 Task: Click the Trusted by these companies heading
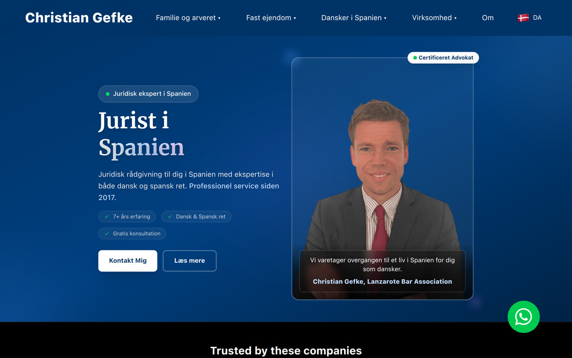click(286, 351)
